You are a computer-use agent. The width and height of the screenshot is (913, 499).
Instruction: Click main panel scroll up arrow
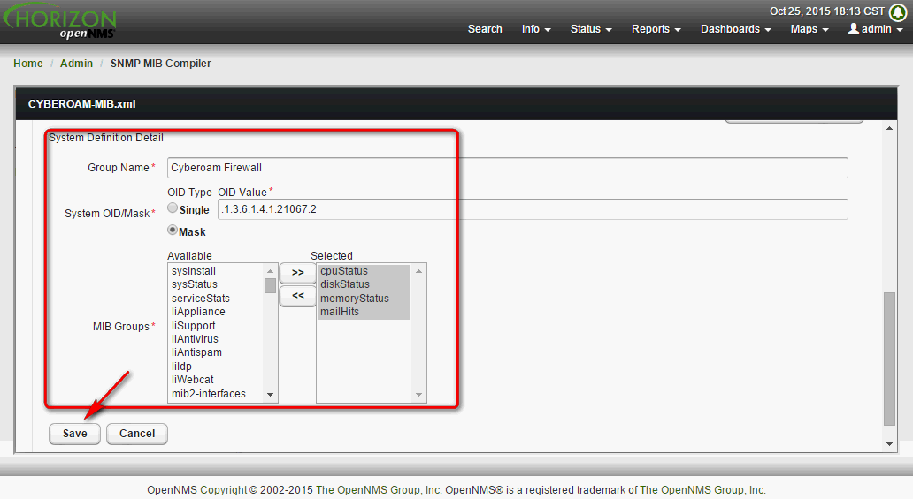pyautogui.click(x=889, y=128)
